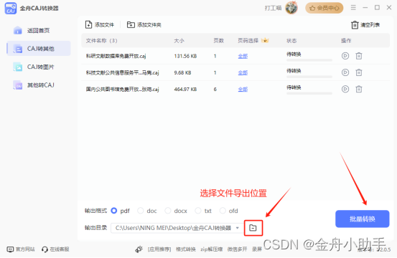Viewport: 397px width, 258px height.
Task: Click the 操作 column header
Action: coord(346,40)
